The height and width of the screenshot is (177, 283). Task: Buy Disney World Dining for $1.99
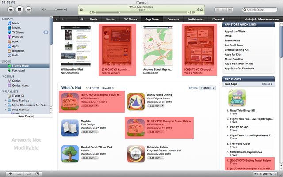pyautogui.click(x=154, y=106)
